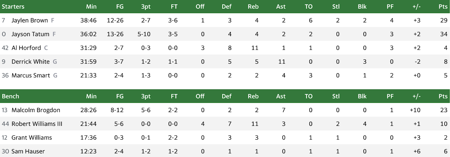The width and height of the screenshot is (450, 157).
Task: Select Sam Hauser in bench list
Action: pyautogui.click(x=28, y=151)
